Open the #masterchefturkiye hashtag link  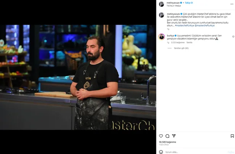click(x=185, y=25)
